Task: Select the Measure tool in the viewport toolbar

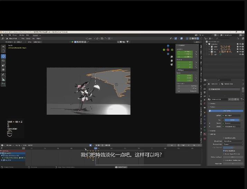Action: click(3, 79)
